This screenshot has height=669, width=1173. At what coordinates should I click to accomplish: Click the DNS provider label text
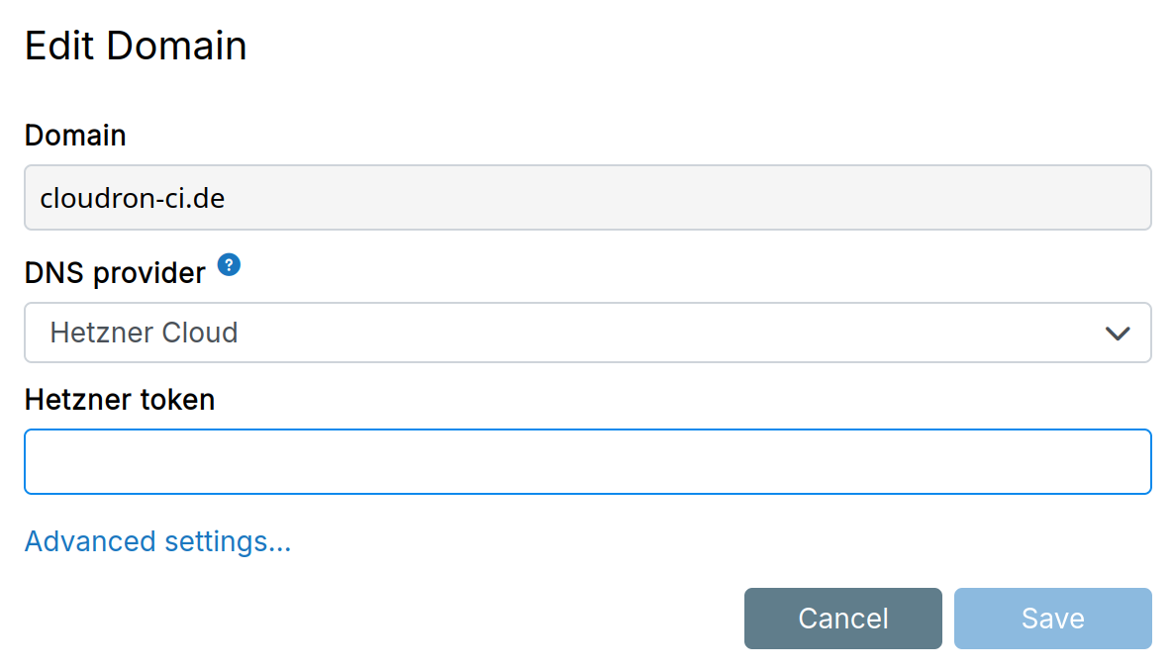click(x=115, y=272)
